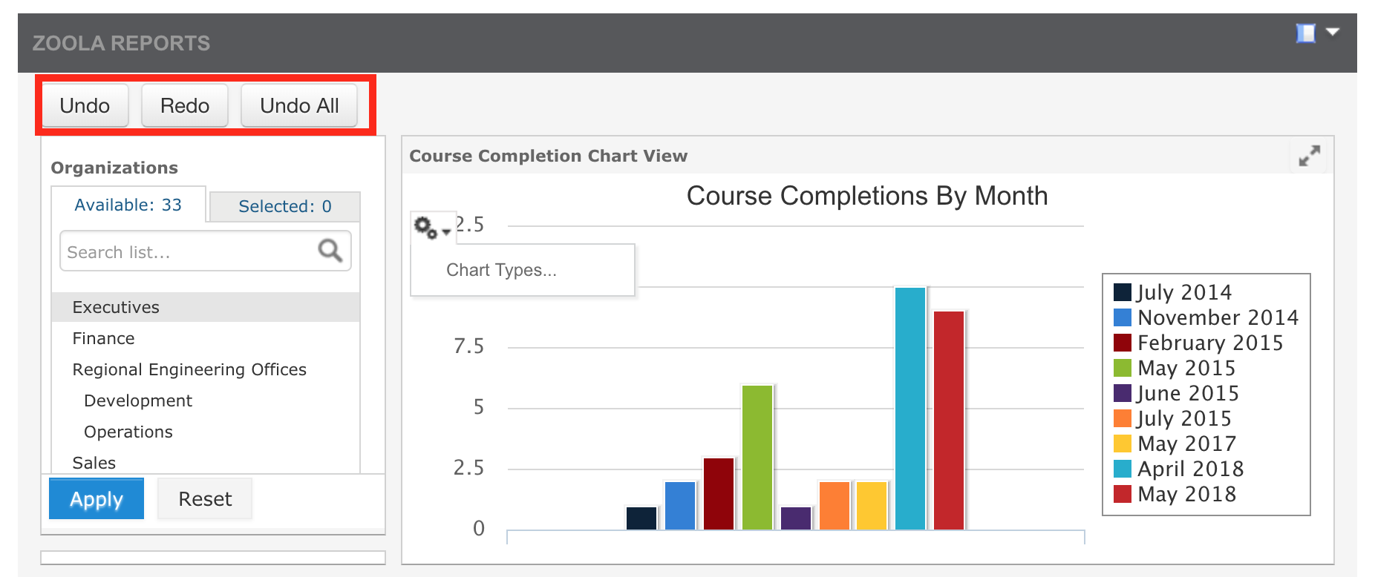Screen dimensions: 1375x577
Task: Toggle July 2014 legend swatch
Action: [1123, 292]
